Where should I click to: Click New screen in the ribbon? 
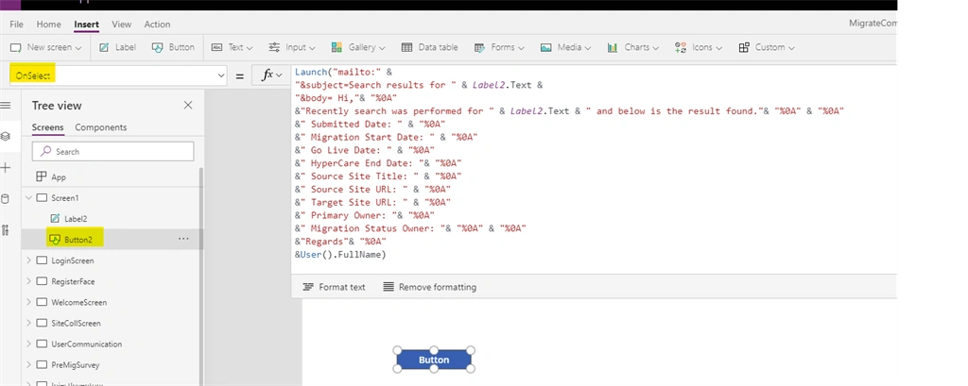46,47
